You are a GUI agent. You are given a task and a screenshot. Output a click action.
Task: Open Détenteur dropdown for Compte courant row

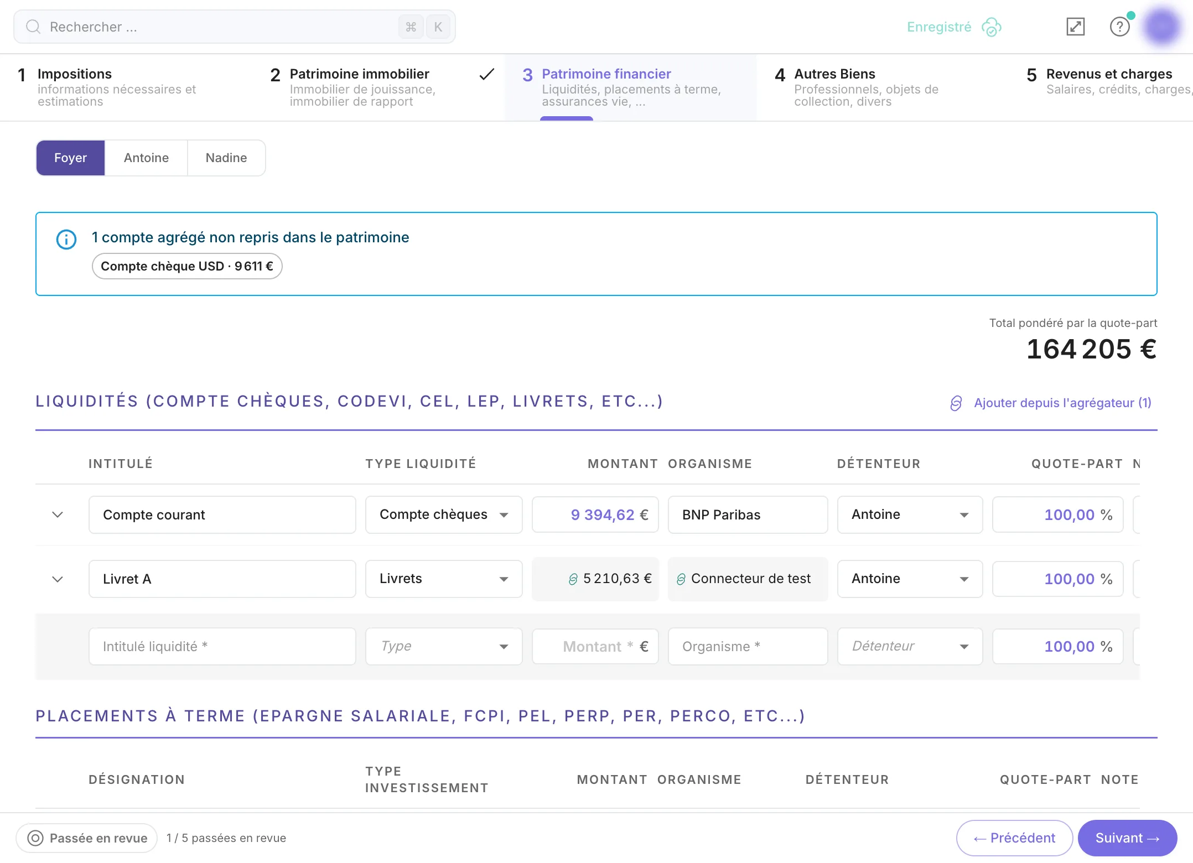910,514
